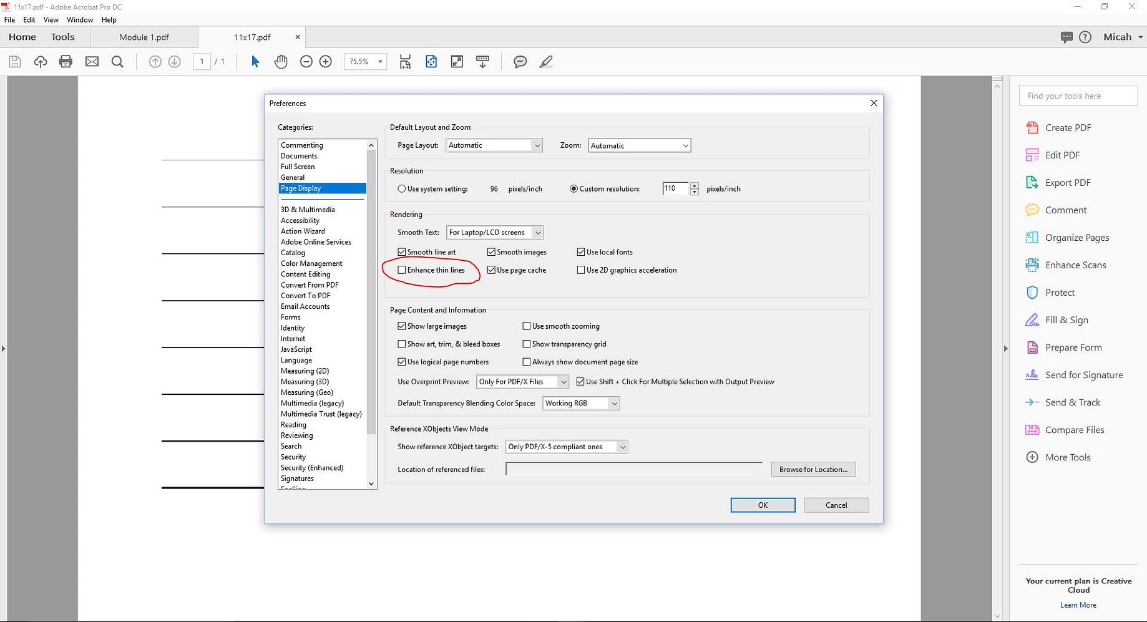Select the Security category
This screenshot has width=1147, height=622.
click(293, 457)
